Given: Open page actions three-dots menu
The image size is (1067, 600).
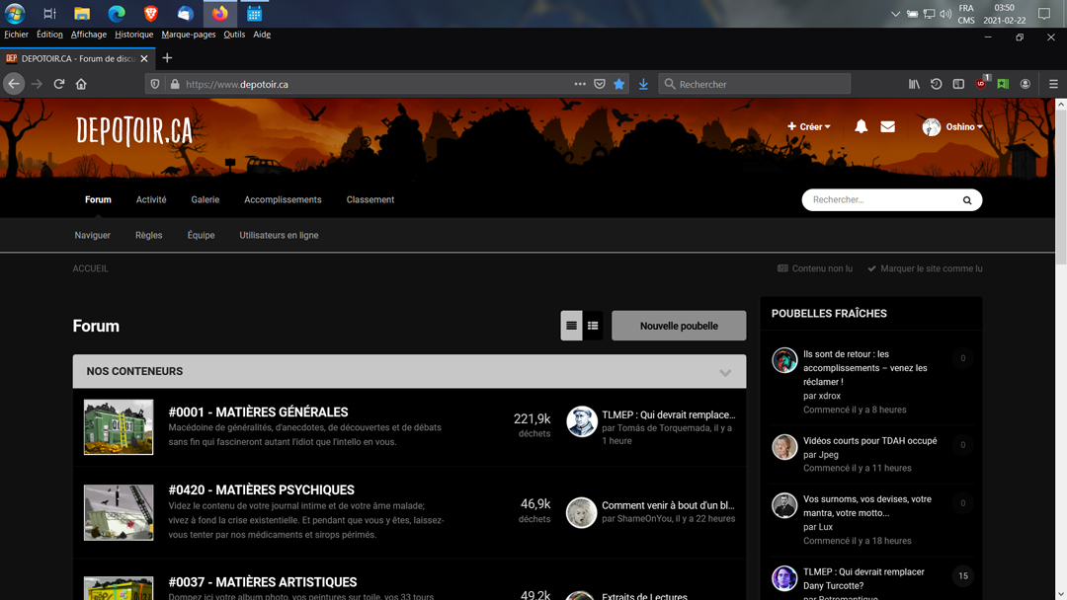Looking at the screenshot, I should click(x=580, y=84).
